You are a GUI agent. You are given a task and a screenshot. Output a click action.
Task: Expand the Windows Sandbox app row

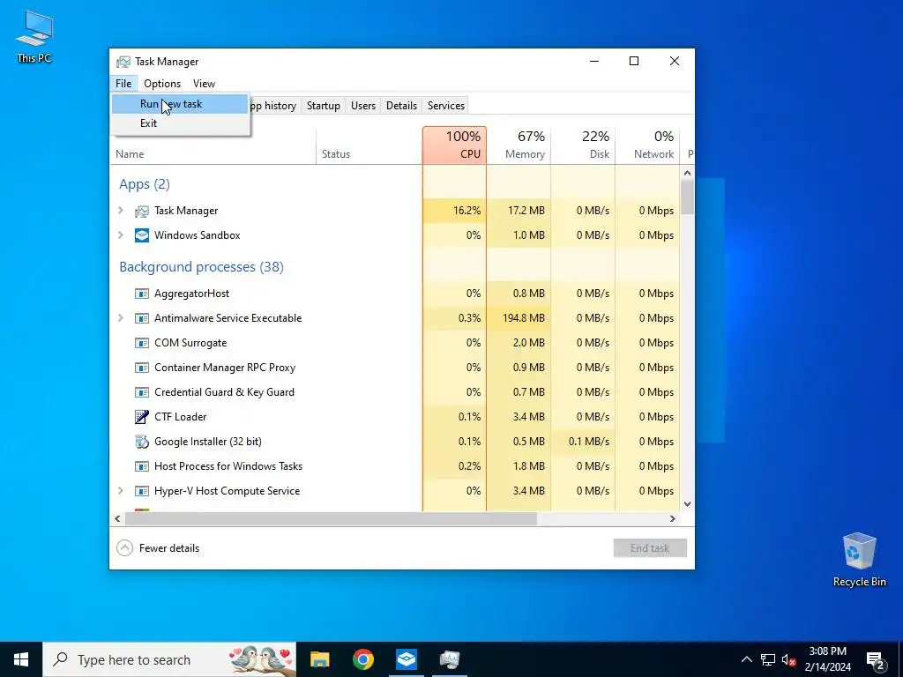[120, 234]
